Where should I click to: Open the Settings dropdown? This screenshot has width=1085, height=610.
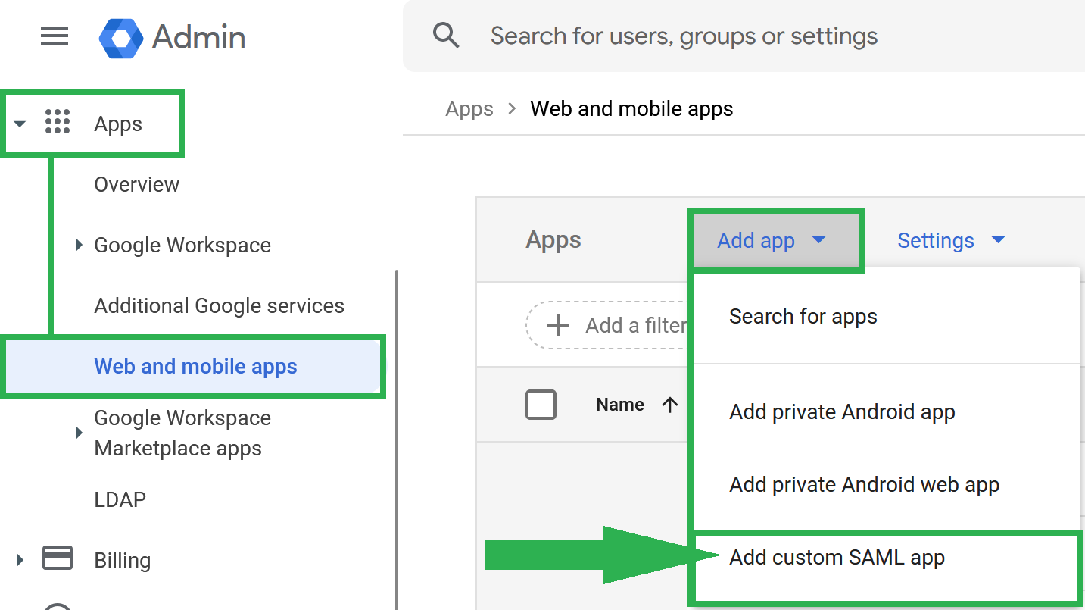[x=951, y=241]
